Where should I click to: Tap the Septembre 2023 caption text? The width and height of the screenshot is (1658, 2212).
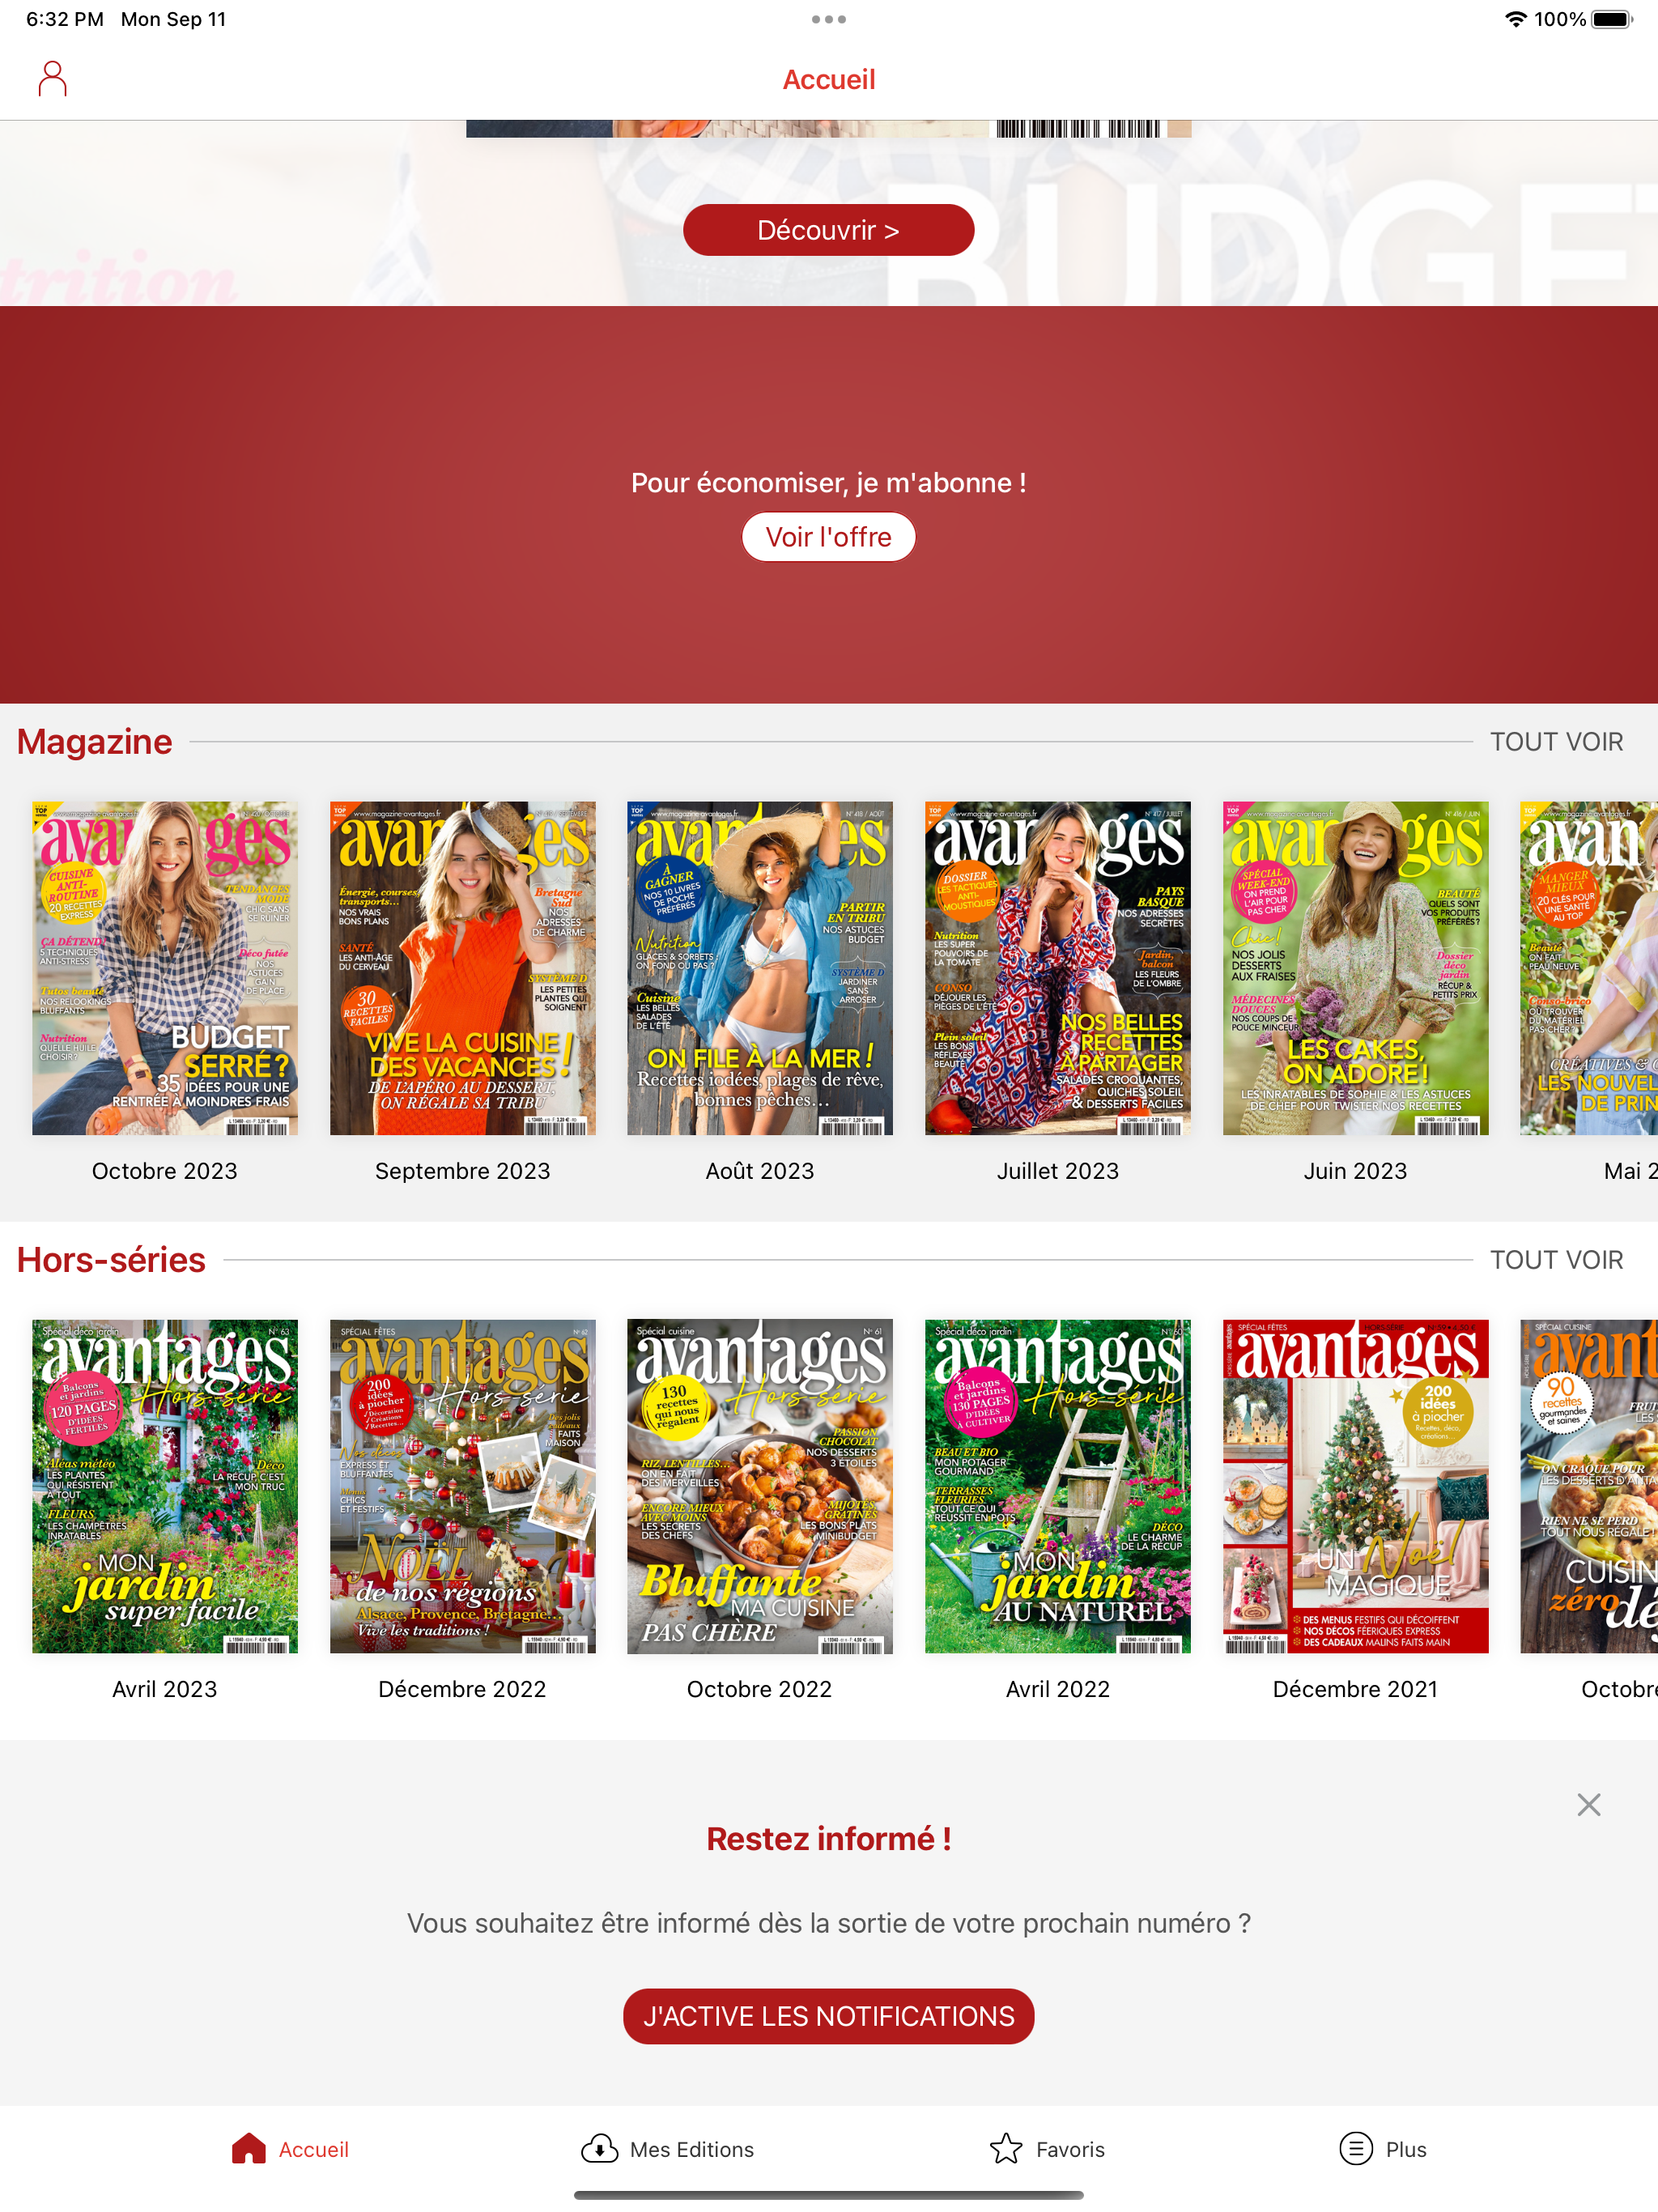pyautogui.click(x=463, y=1171)
